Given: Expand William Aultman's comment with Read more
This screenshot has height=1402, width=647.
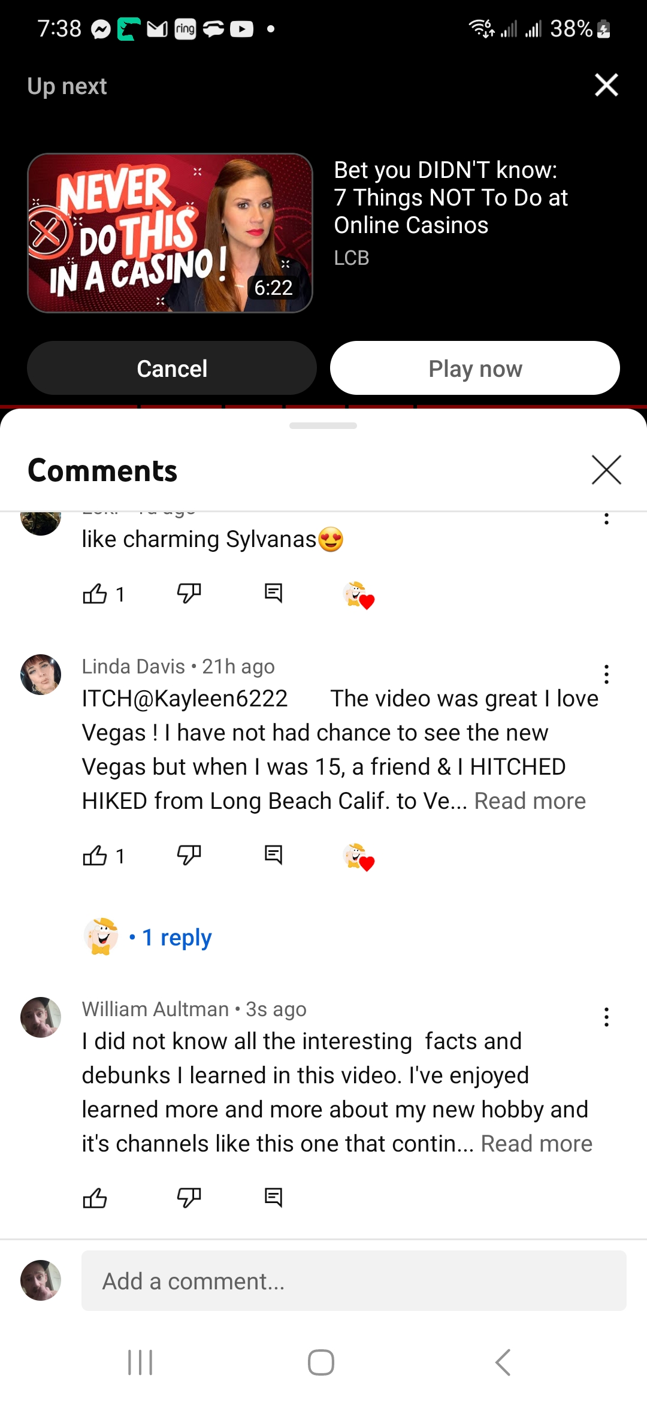Looking at the screenshot, I should [536, 1144].
